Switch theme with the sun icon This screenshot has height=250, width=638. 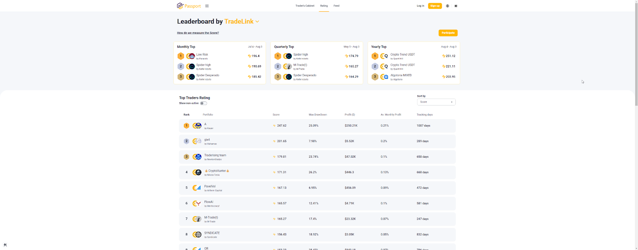[456, 6]
